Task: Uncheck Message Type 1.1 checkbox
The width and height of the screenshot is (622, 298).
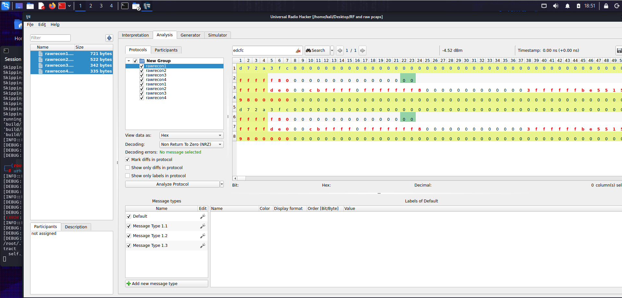Action: [x=129, y=226]
